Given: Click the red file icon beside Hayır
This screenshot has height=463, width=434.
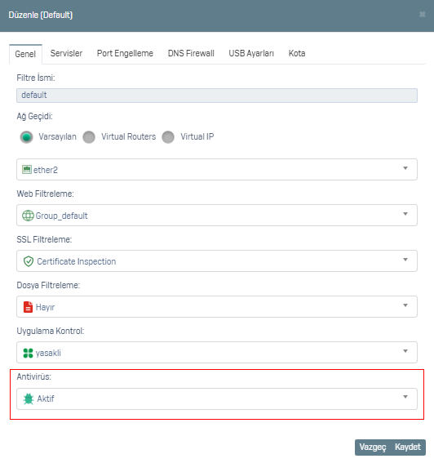Looking at the screenshot, I should click(28, 307).
